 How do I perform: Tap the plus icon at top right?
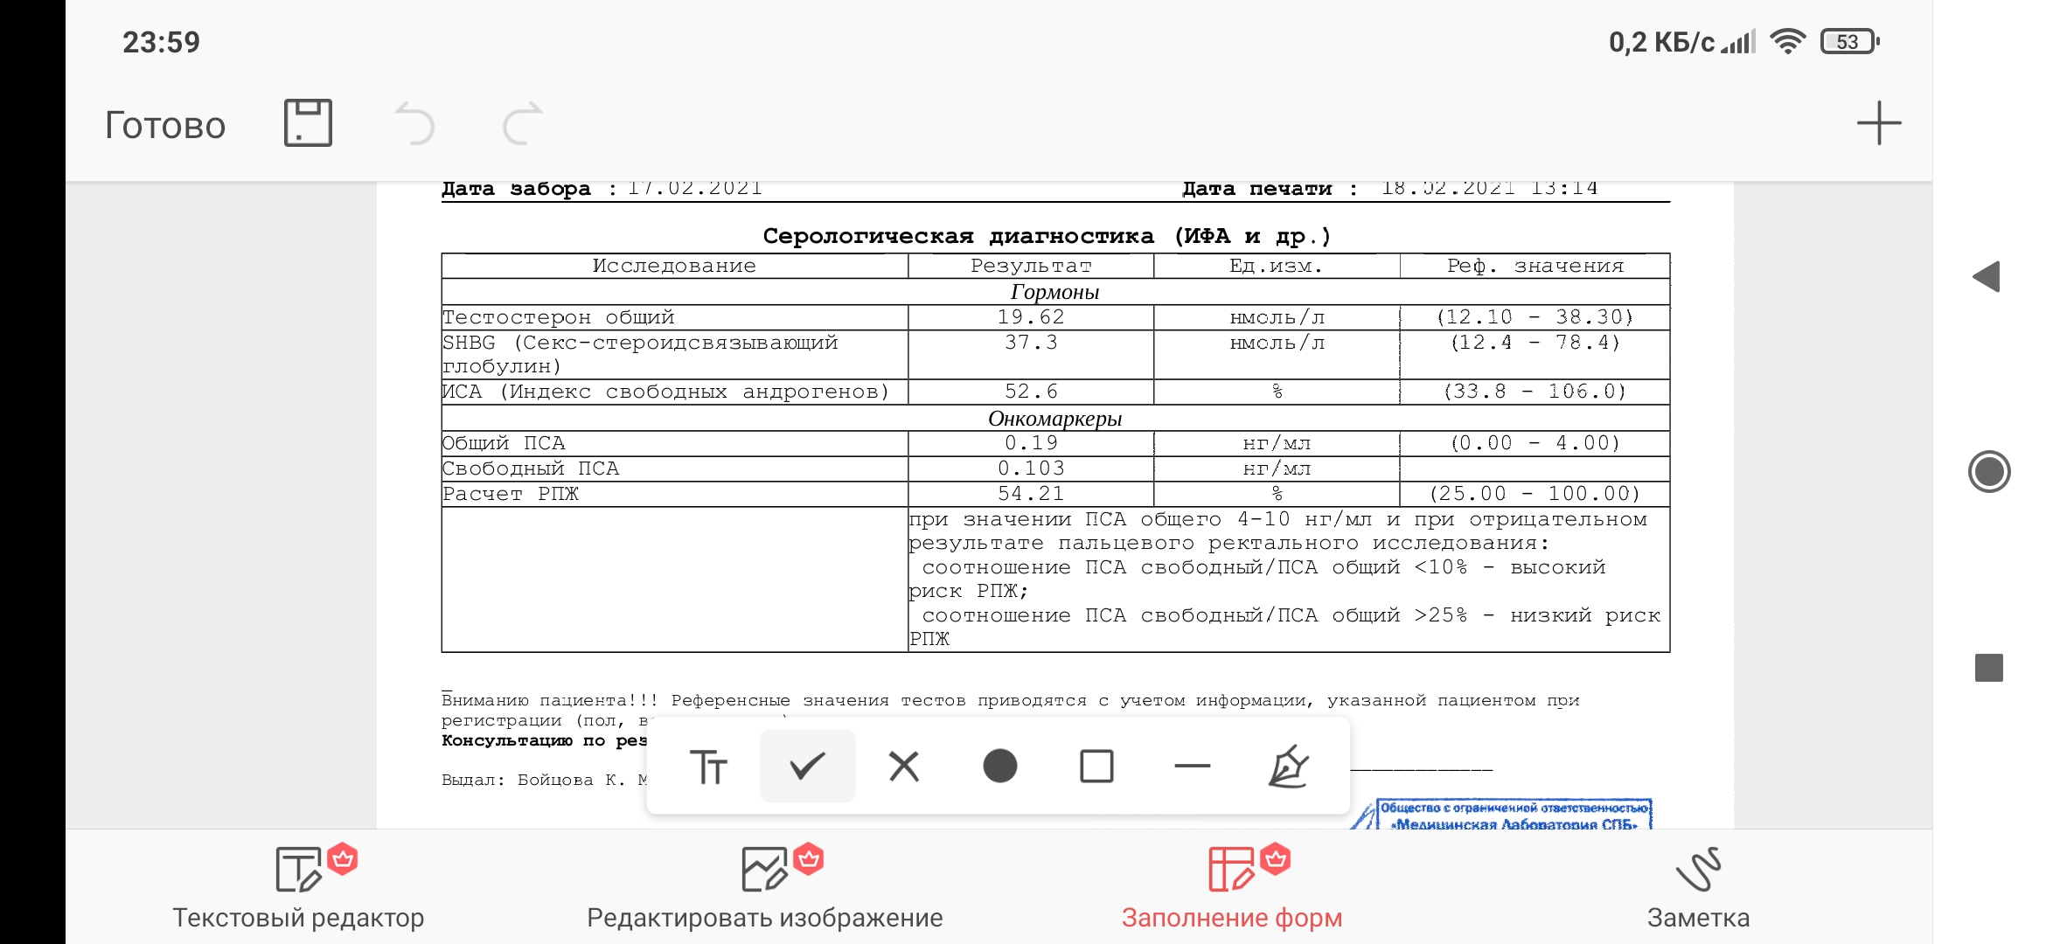tap(1878, 123)
